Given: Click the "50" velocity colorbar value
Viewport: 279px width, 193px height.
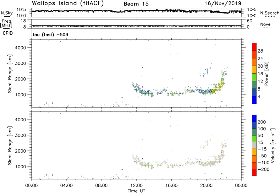Looking at the screenshot, I should click(260, 136).
